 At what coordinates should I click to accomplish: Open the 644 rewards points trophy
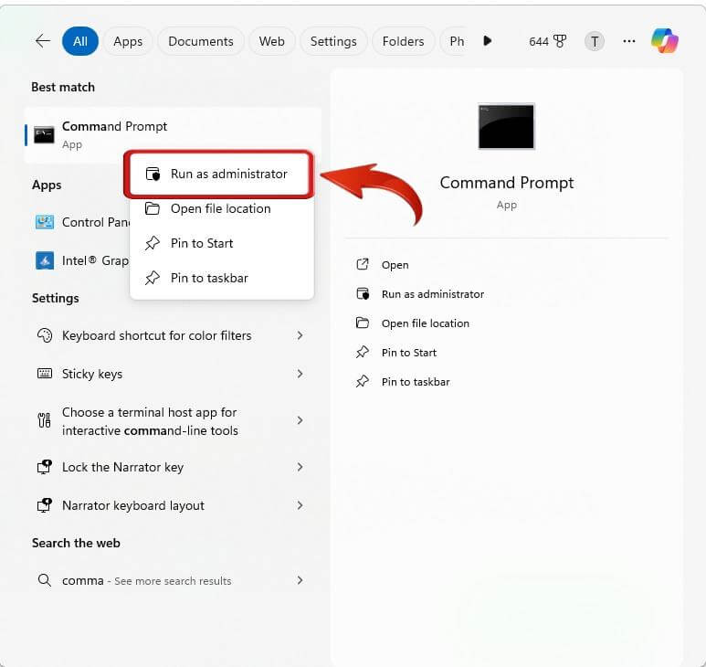point(547,41)
